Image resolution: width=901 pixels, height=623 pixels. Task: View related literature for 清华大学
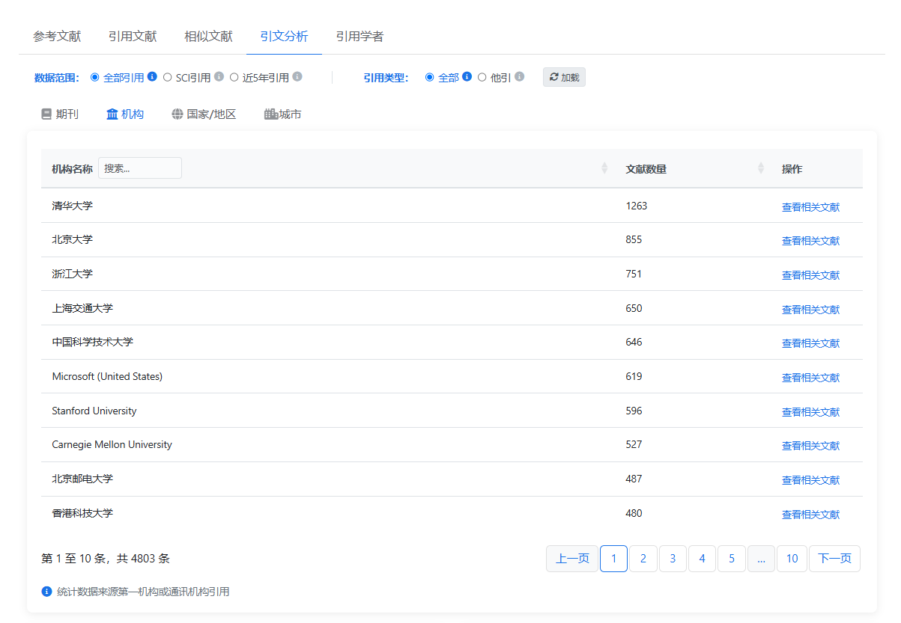[810, 207]
